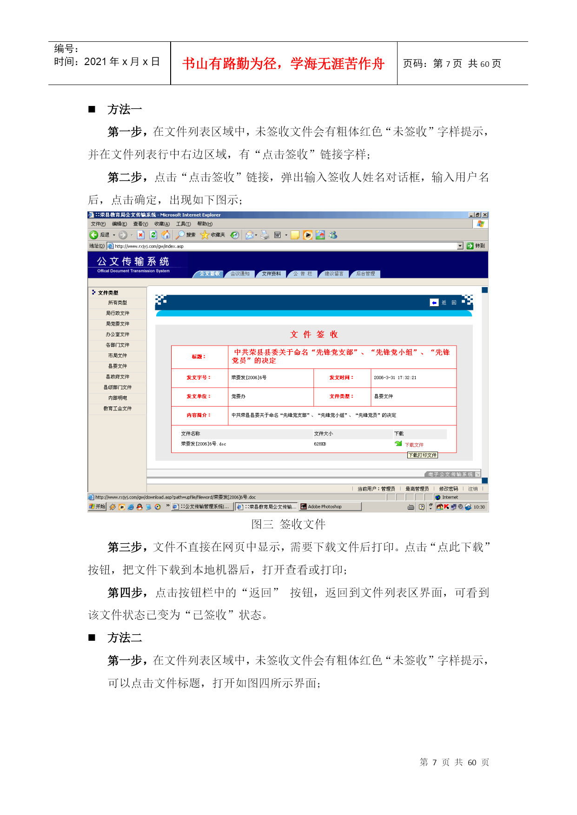Viewport: 577px width, 815px height.
Task: Click the 注销 logout link
Action: (473, 489)
